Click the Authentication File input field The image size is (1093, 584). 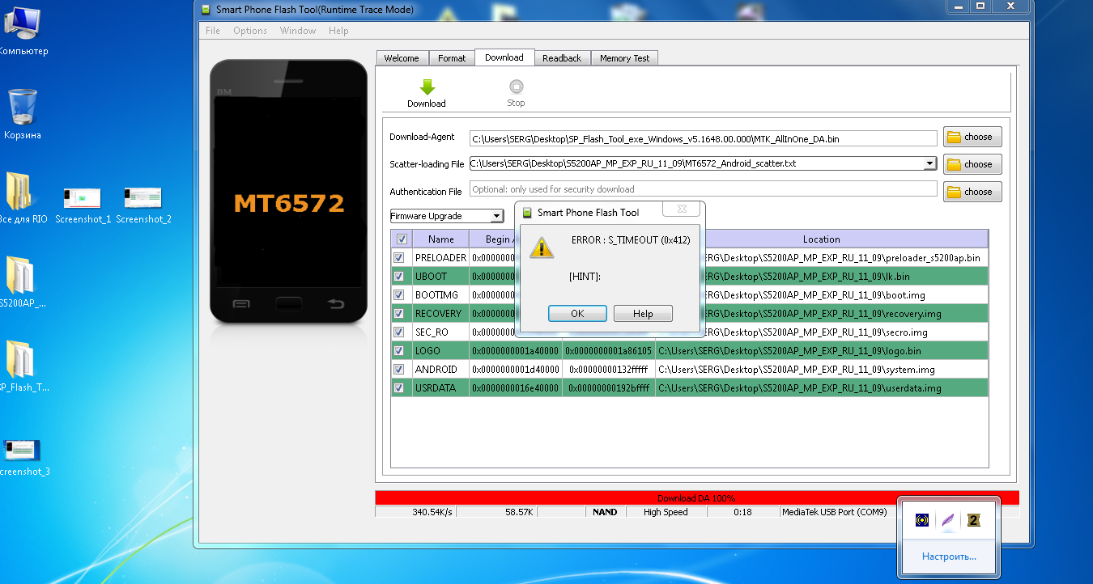point(703,189)
